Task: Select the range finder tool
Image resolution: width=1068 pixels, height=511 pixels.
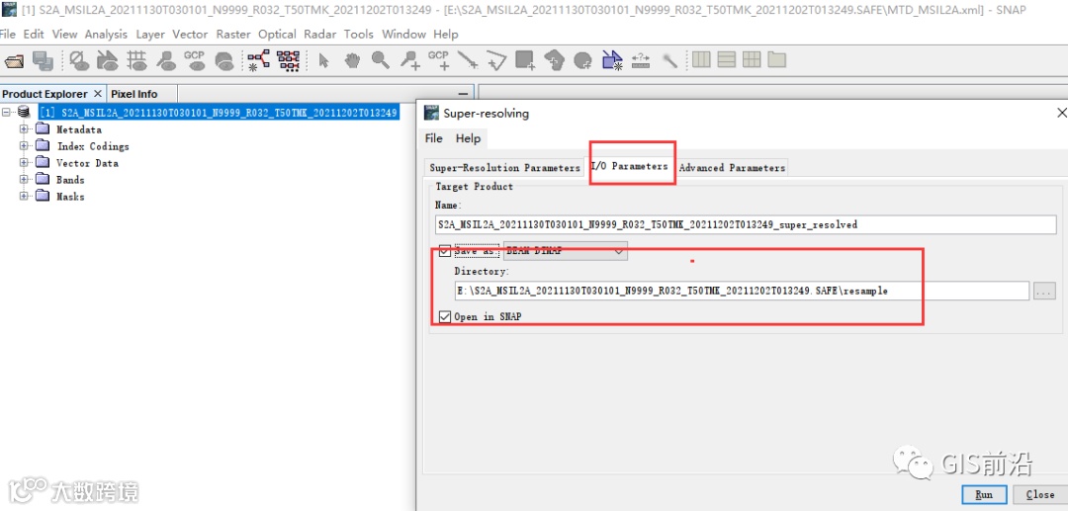Action: pos(640,61)
